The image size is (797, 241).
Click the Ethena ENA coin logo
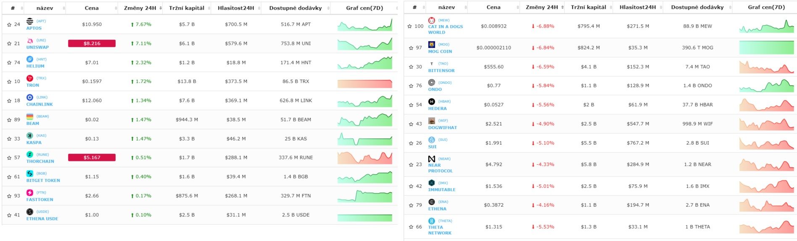point(432,202)
